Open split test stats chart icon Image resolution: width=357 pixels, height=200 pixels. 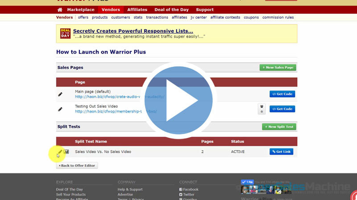[x=66, y=152]
